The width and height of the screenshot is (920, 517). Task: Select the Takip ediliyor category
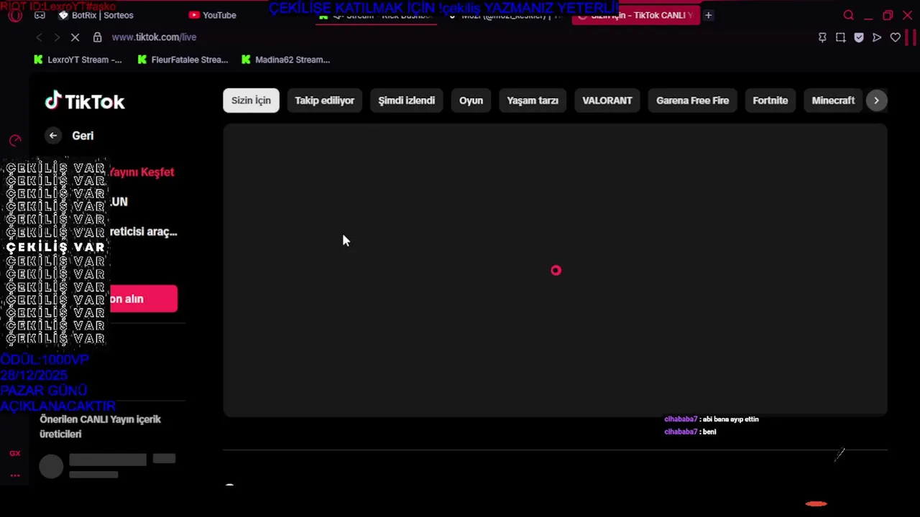click(324, 101)
